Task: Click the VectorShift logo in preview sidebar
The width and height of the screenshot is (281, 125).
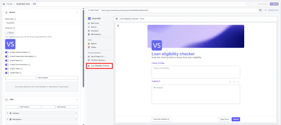Action: [89, 18]
